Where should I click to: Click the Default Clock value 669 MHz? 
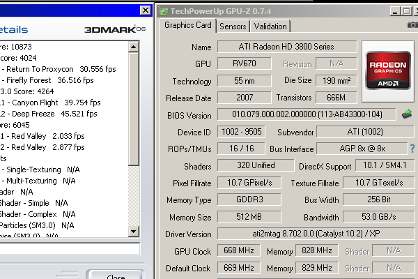(238, 268)
